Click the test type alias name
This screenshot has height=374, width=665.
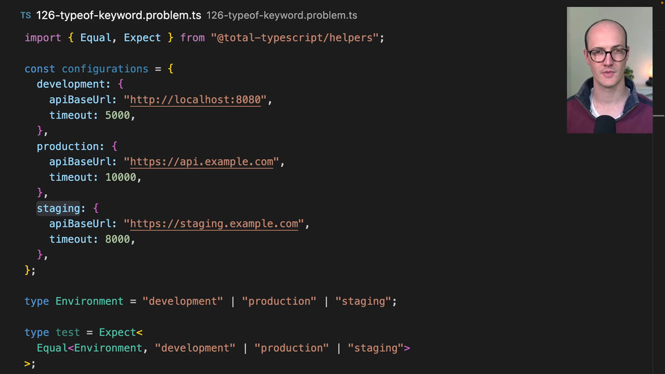[x=67, y=332]
